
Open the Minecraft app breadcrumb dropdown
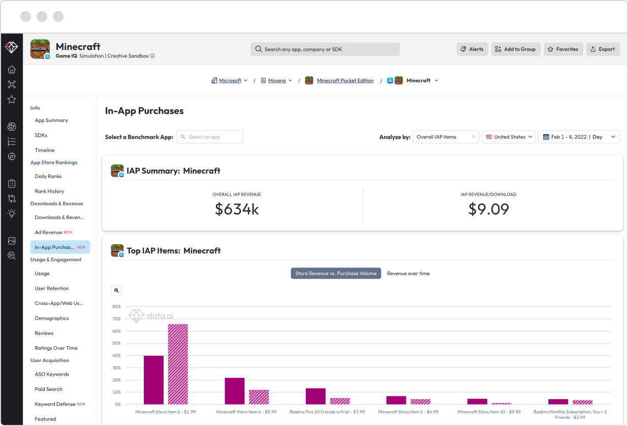pyautogui.click(x=436, y=80)
